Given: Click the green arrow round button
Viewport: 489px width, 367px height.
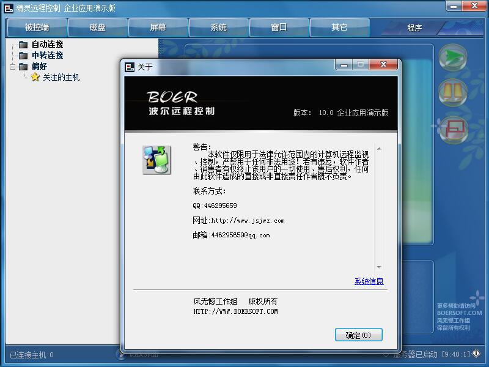Looking at the screenshot, I should (x=452, y=57).
